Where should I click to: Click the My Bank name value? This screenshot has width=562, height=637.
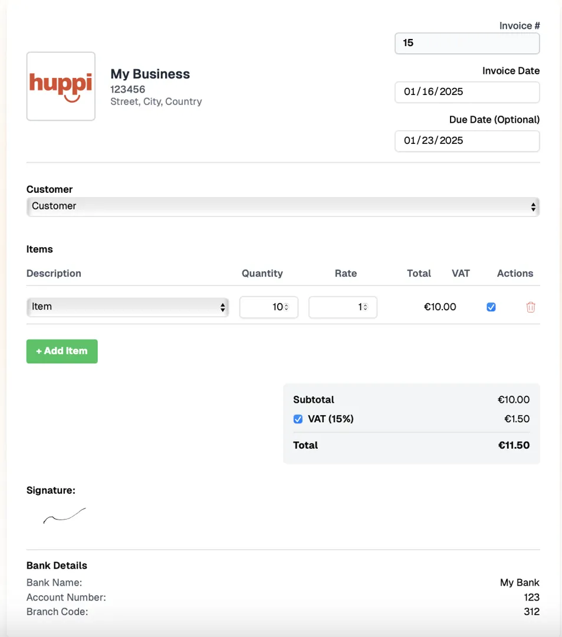[520, 583]
